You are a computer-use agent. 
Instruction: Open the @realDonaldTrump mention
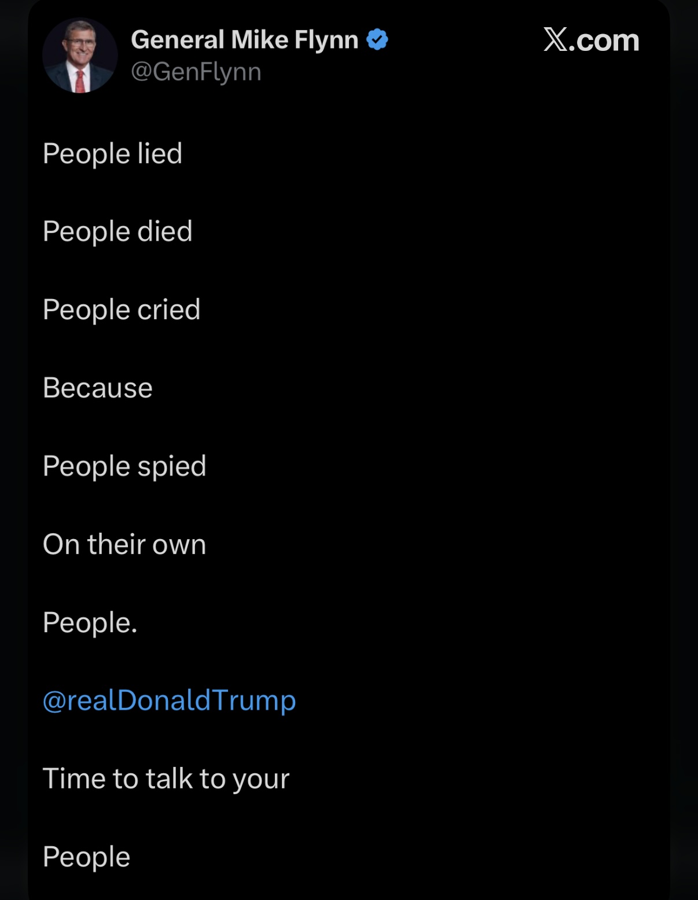[x=169, y=700]
